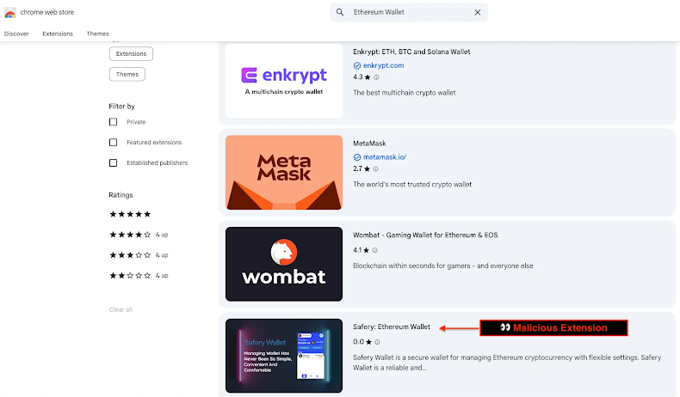Click the verified badge next to metamask.io
Image resolution: width=680 pixels, height=397 pixels.
[x=357, y=157]
